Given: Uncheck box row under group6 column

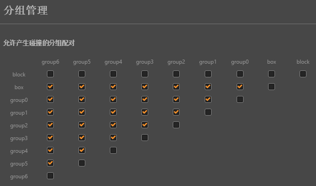Looking at the screenshot, I should pos(50,86).
